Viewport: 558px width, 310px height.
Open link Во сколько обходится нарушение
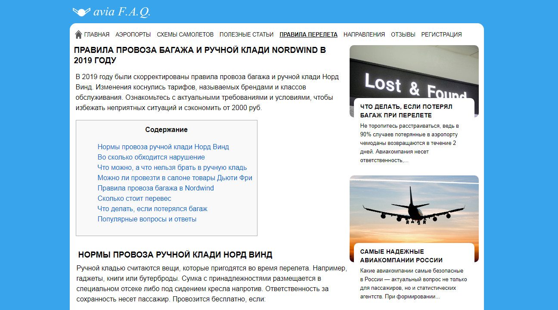click(151, 157)
